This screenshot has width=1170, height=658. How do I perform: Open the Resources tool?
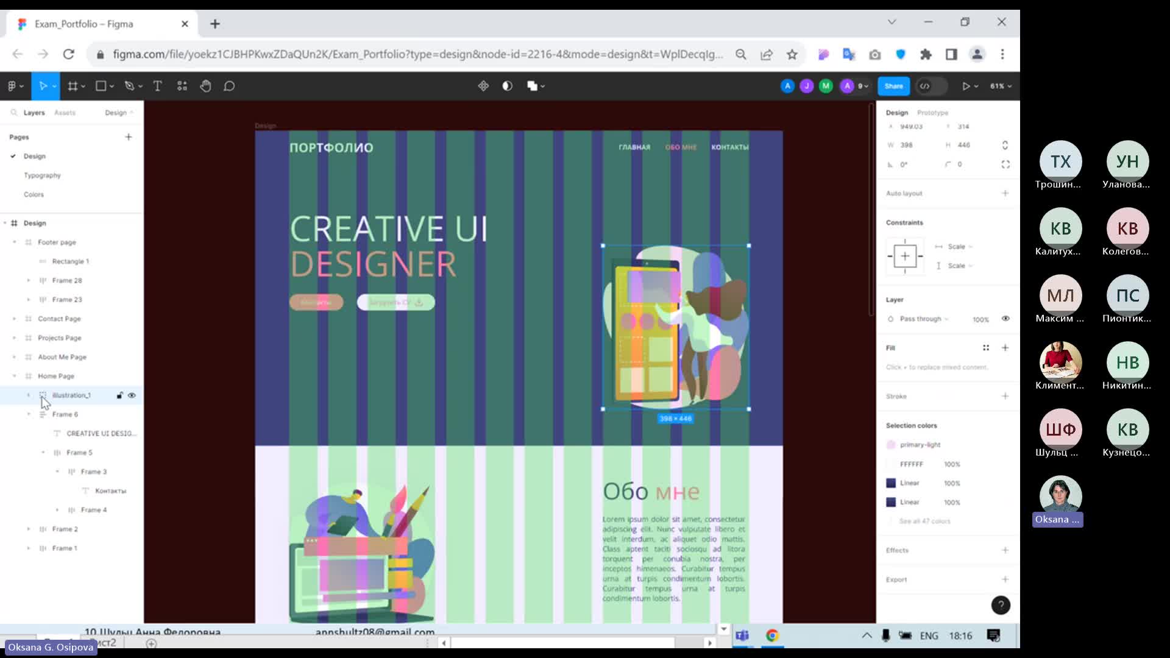(182, 86)
